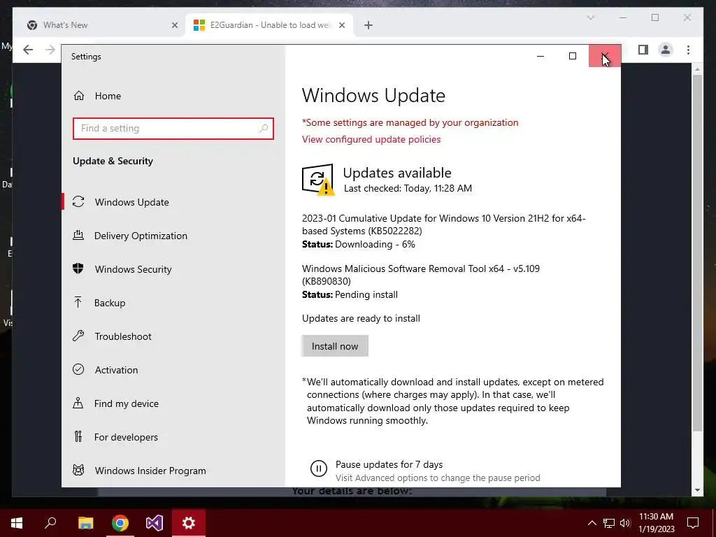Open a new Chrome tab
Viewport: 716px width, 537px height.
pos(368,25)
